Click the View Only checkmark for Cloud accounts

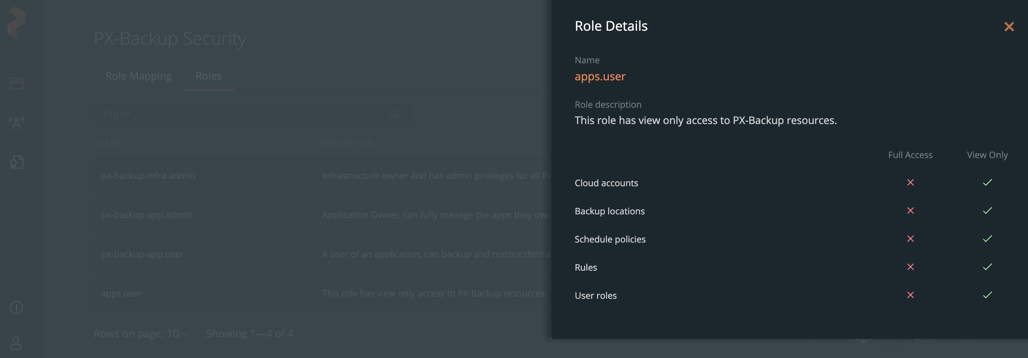point(987,183)
